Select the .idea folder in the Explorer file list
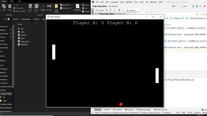This screenshot has width=207, height=116. tap(21, 32)
